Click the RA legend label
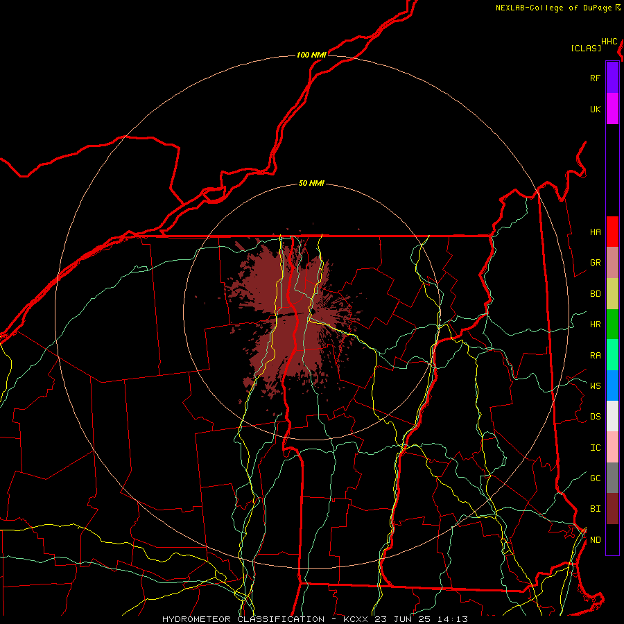The height and width of the screenshot is (624, 624). pos(596,356)
